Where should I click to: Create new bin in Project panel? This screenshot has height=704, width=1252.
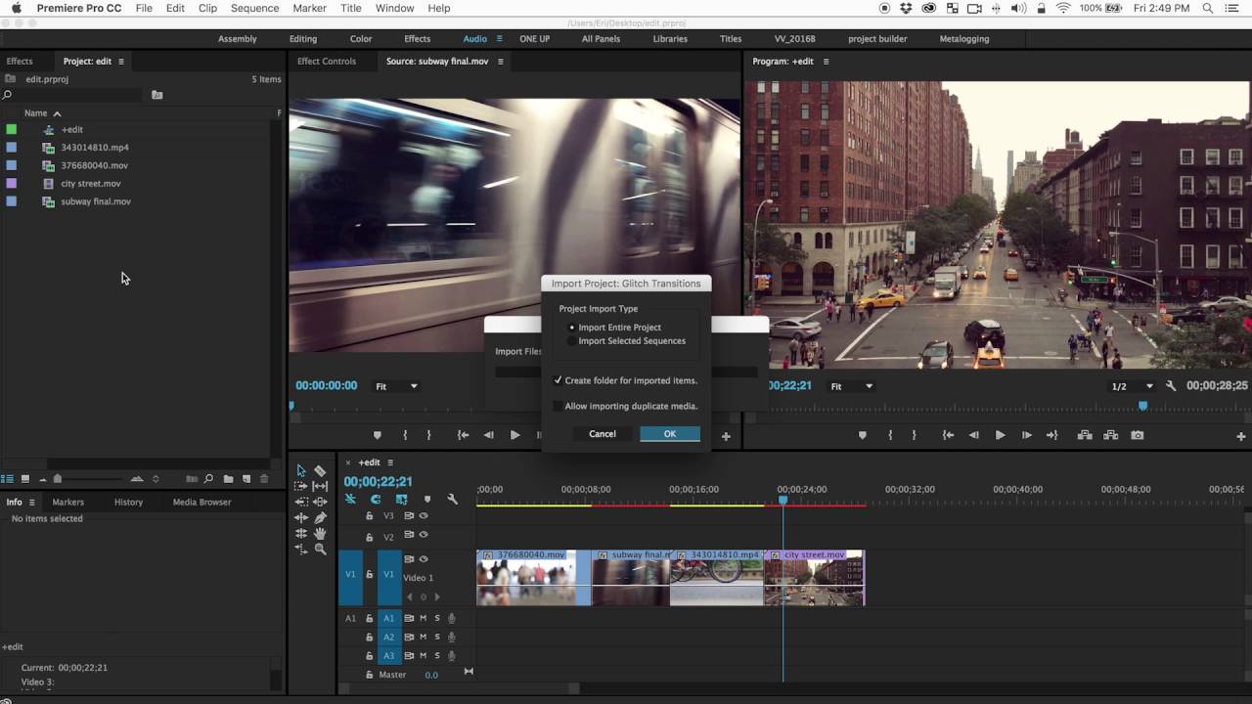point(228,479)
